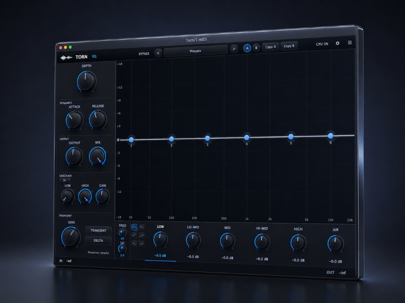Click the Torn waveform logo icon
Screen dimensions: 405x303
click(66, 57)
